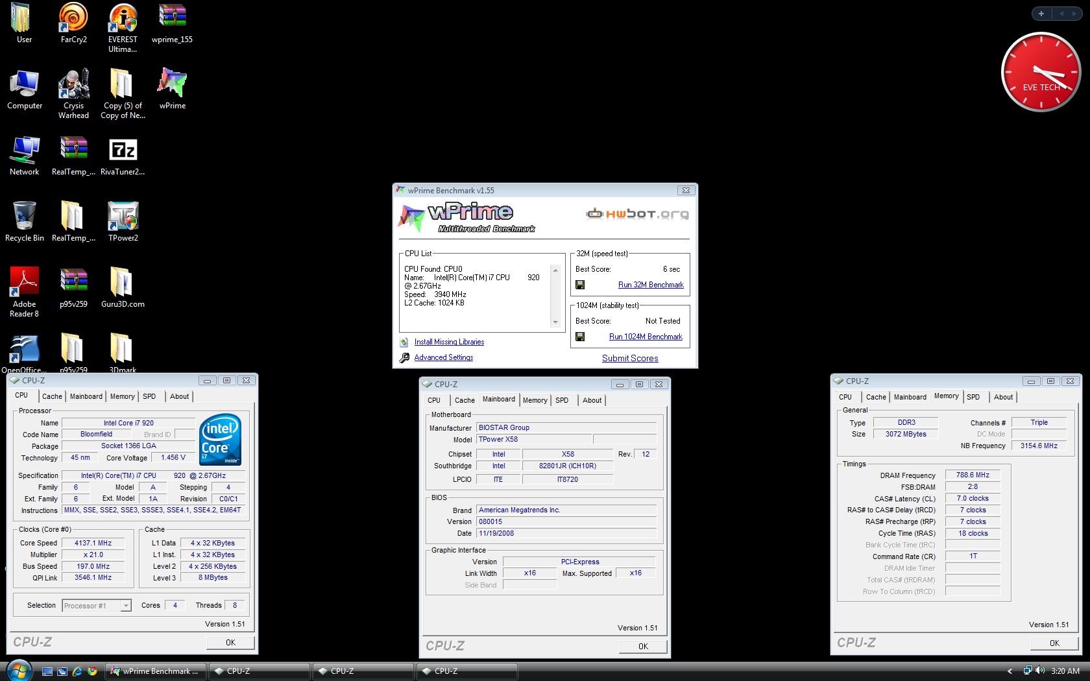The width and height of the screenshot is (1090, 681).
Task: Open Internet Explorer quick launch icon
Action: click(77, 671)
